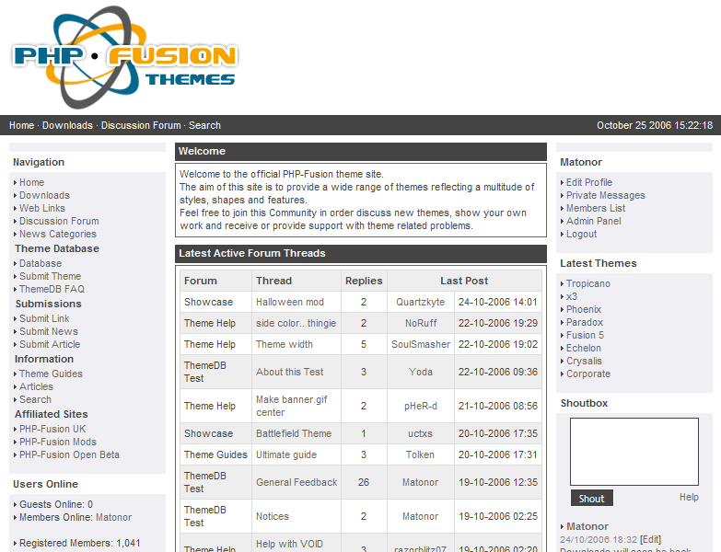
Task: Open NoRuff's profile from Last Post
Action: (x=420, y=323)
